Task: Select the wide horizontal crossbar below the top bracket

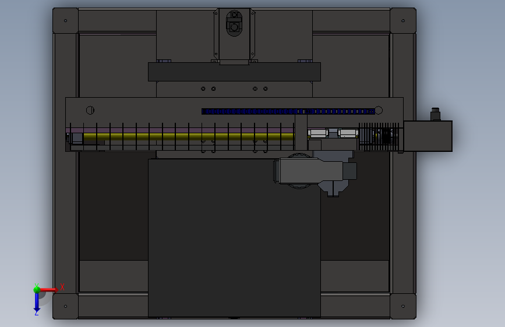Action: (234, 72)
